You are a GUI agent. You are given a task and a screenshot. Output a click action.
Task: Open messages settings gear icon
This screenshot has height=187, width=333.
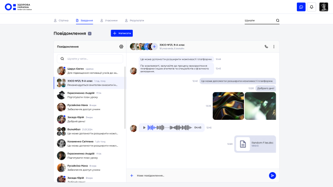coord(121,47)
